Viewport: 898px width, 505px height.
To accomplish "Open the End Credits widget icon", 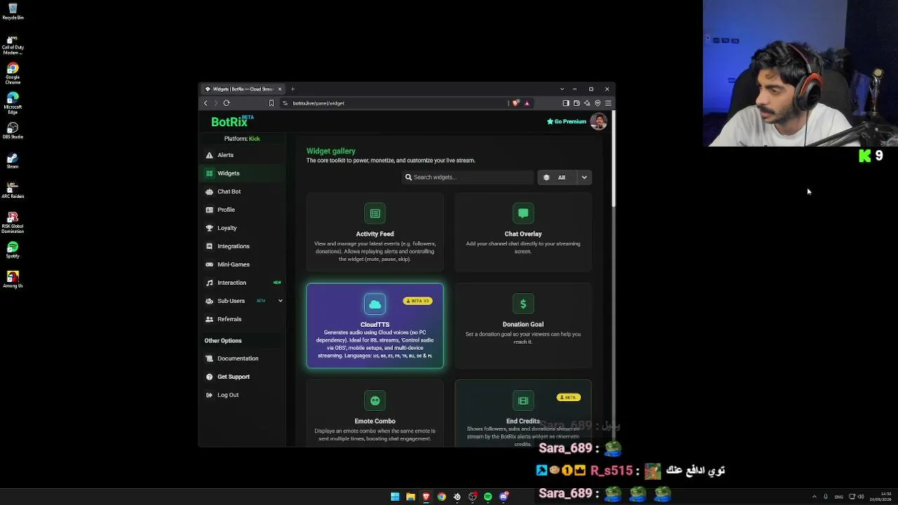I will point(523,400).
